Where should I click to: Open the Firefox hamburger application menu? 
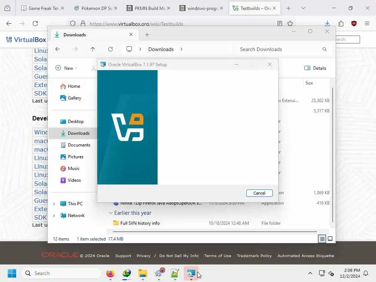367,23
